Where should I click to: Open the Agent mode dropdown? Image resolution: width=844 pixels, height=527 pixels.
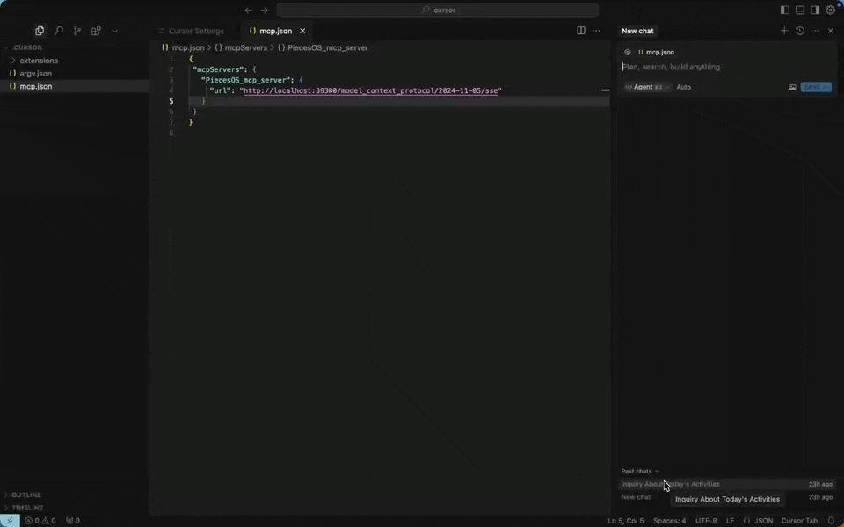(647, 87)
